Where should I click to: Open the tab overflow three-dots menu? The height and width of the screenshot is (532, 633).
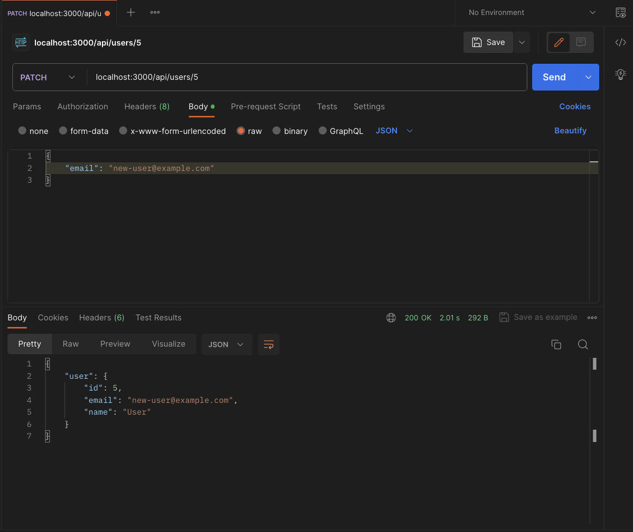click(x=155, y=12)
